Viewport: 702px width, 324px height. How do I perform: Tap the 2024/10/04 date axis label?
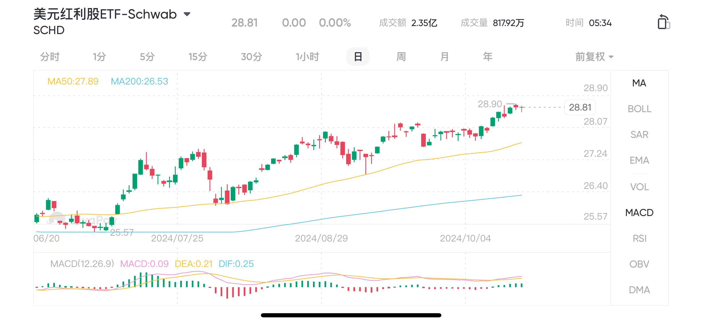coord(466,238)
